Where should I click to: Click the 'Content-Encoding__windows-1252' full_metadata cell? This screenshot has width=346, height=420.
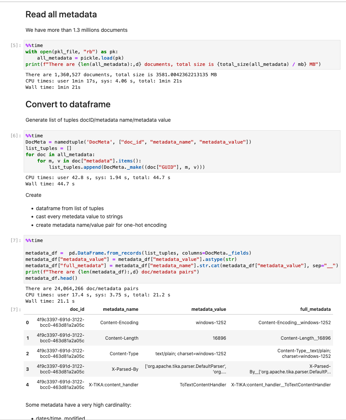(294, 323)
